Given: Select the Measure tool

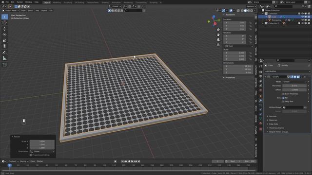Looking at the screenshot, I should (x=4, y=58).
